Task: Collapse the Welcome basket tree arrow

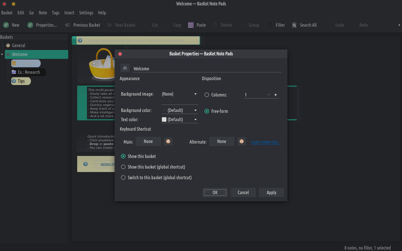Action: coord(2,54)
